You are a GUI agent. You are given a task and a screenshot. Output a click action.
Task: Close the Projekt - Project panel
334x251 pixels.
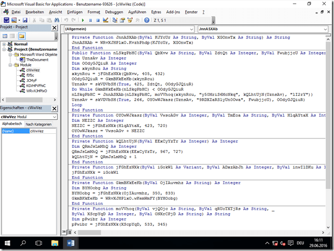tap(55, 28)
